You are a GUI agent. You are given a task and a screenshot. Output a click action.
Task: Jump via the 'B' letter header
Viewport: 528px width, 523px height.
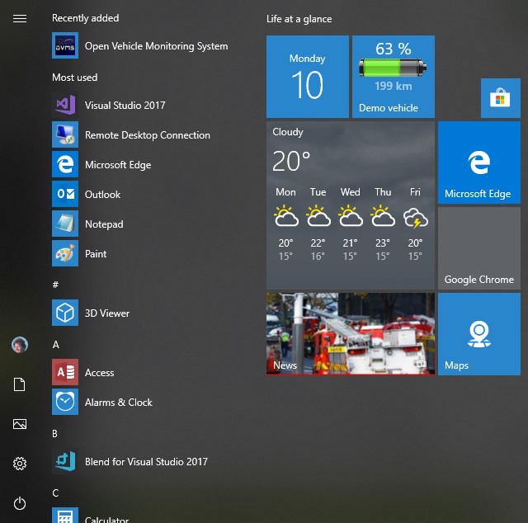(55, 434)
